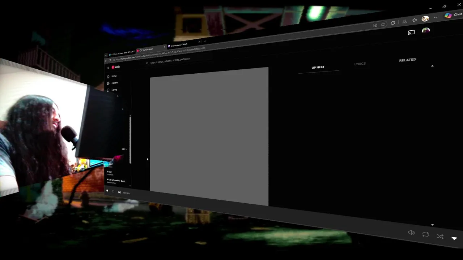The height and width of the screenshot is (260, 463).
Task: Open the YouTube Music hamburger menu
Action: click(108, 68)
